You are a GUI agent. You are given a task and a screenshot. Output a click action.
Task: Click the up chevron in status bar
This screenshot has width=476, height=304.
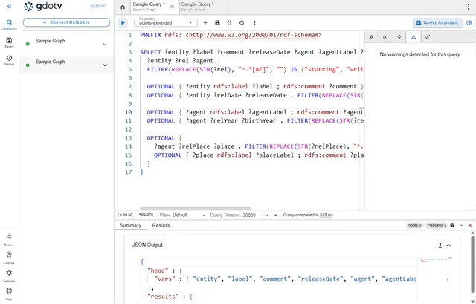point(276,215)
